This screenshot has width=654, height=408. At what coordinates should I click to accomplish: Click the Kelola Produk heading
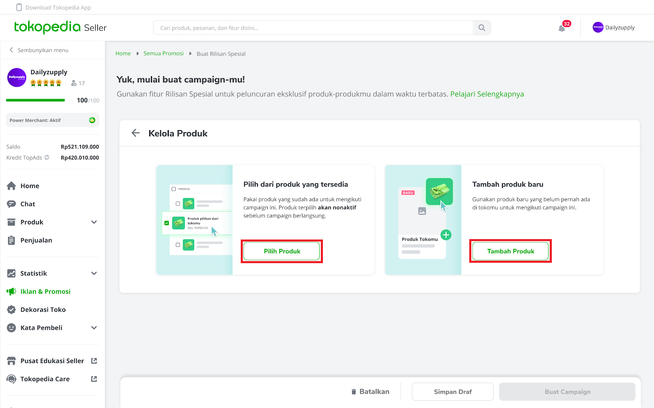pyautogui.click(x=178, y=133)
